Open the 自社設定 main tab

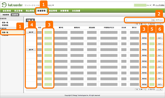pos(76,11)
